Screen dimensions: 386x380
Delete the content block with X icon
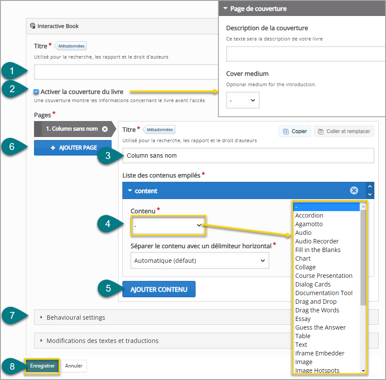[354, 190]
